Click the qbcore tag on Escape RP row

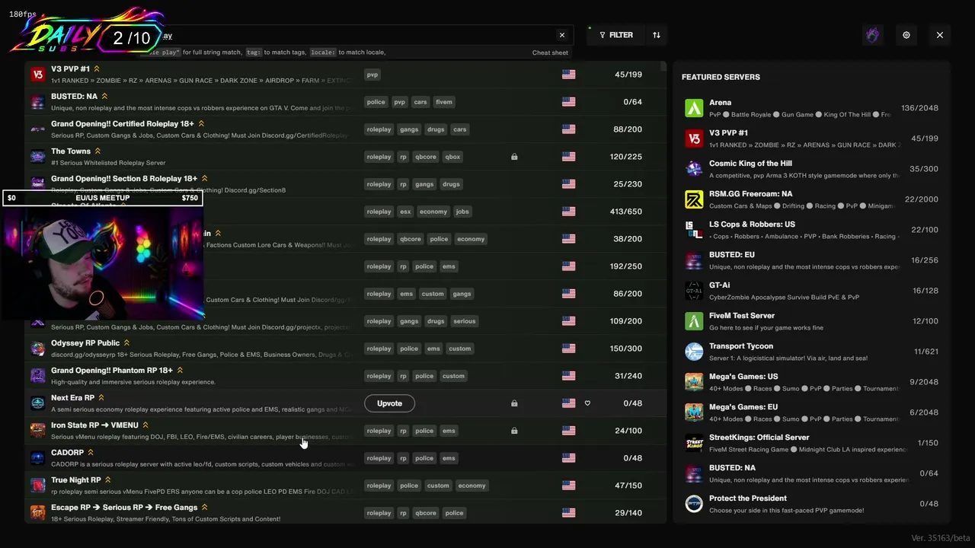[426, 513]
